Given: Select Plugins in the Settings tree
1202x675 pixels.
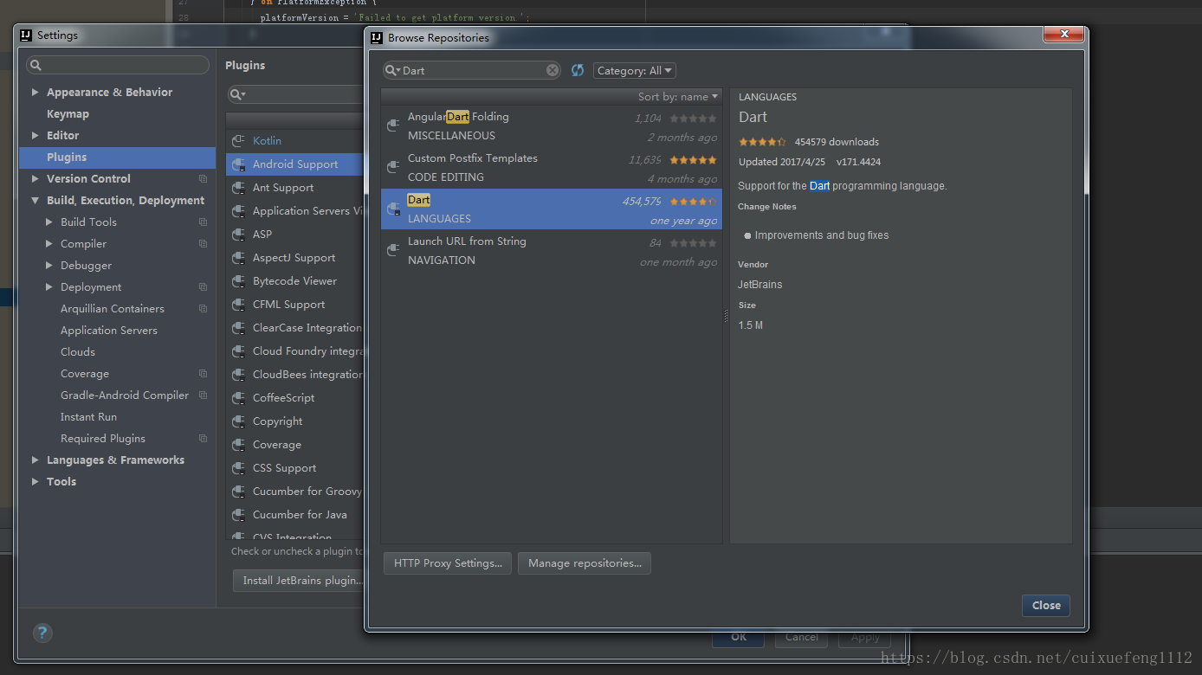Looking at the screenshot, I should click(x=117, y=157).
